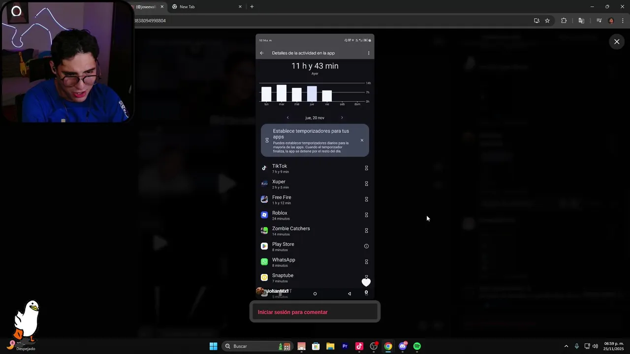Click the WhatsApp app icon in list
This screenshot has width=630, height=354.
[x=264, y=262]
